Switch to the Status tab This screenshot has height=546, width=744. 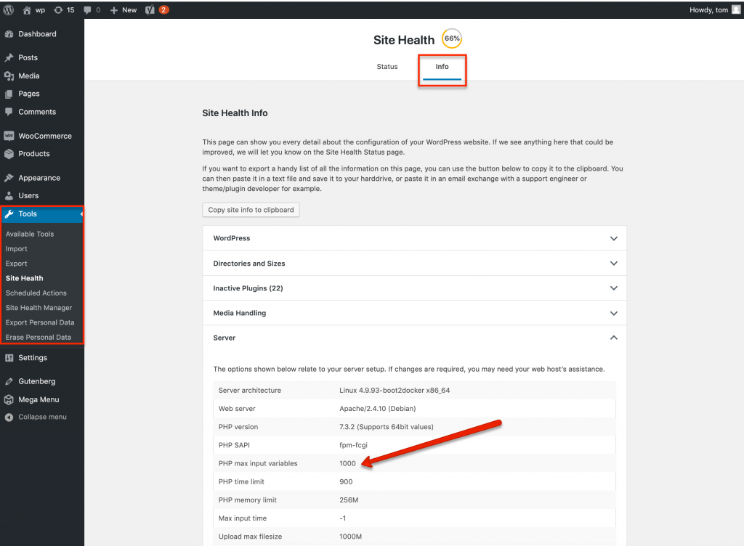pyautogui.click(x=387, y=66)
